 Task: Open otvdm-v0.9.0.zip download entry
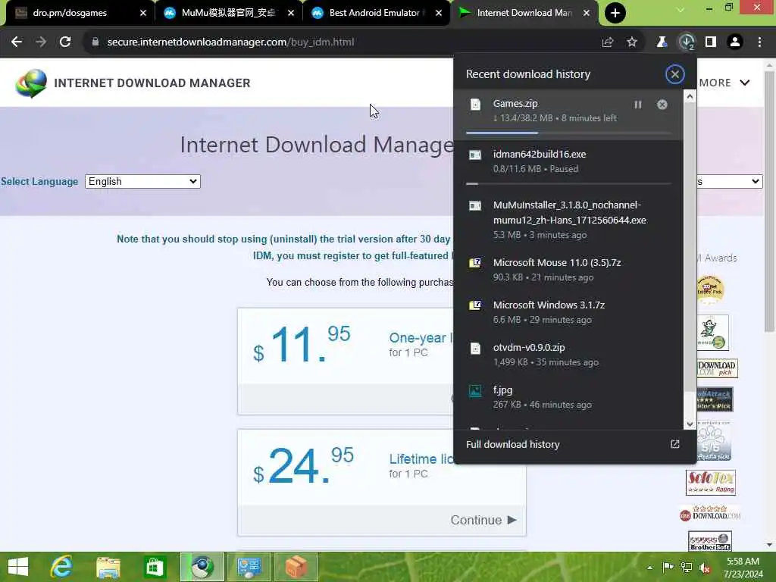point(568,355)
